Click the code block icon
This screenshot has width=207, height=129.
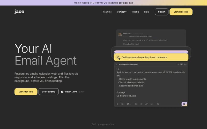click(x=151, y=104)
